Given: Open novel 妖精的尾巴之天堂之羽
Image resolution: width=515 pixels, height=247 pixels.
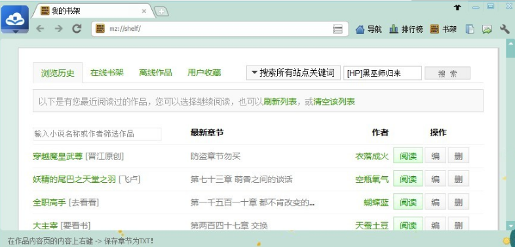Looking at the screenshot, I should 74,180.
